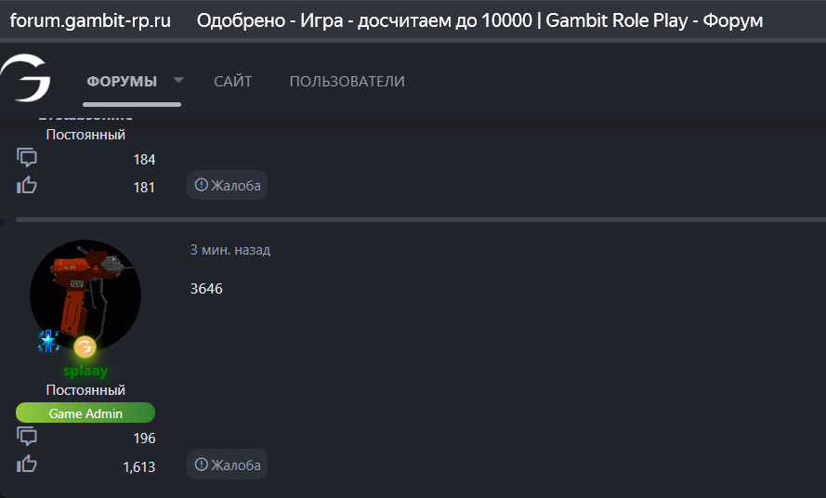Click the thumbs-up icon next to 181

click(x=27, y=186)
